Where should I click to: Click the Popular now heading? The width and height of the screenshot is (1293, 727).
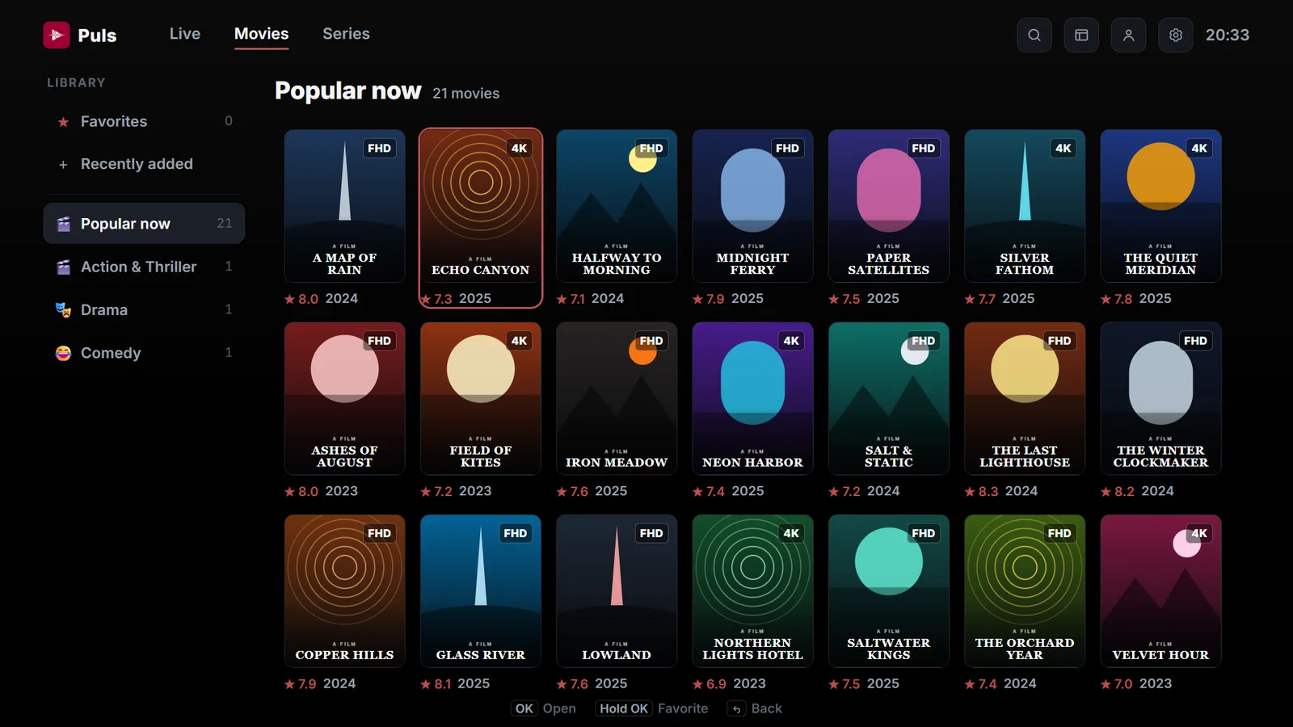(348, 90)
